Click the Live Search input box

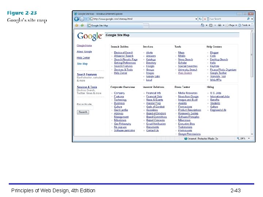coord(227,19)
